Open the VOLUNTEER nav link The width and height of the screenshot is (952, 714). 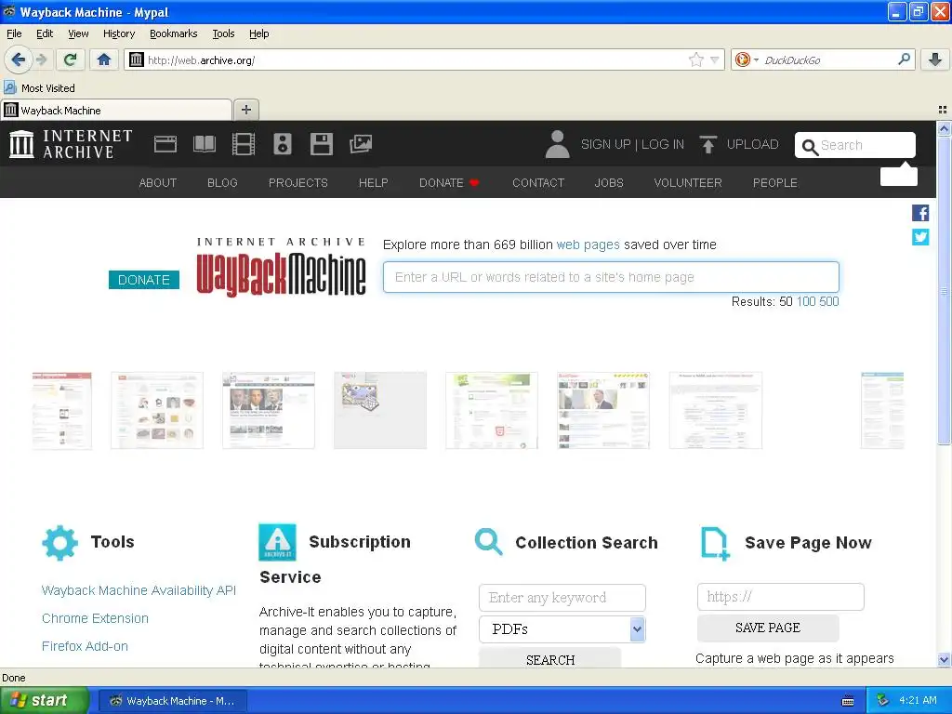coord(688,183)
